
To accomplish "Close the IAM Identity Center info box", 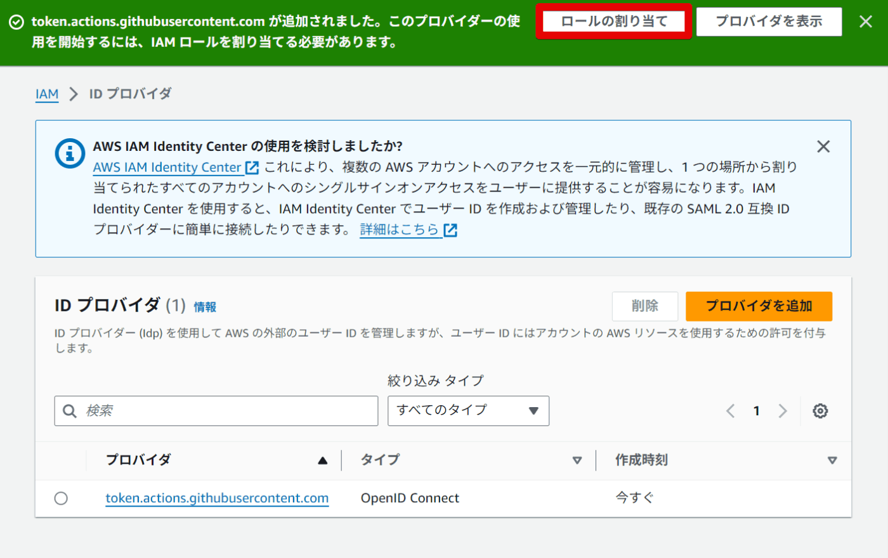I will 823,146.
